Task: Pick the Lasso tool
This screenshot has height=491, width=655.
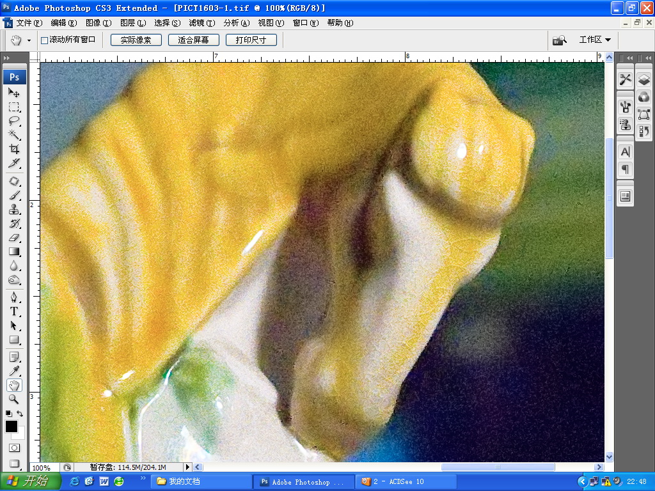Action: (x=14, y=121)
